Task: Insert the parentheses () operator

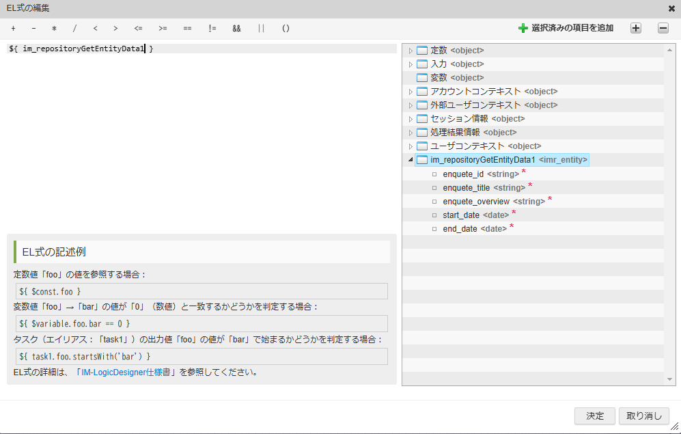Action: click(x=286, y=29)
